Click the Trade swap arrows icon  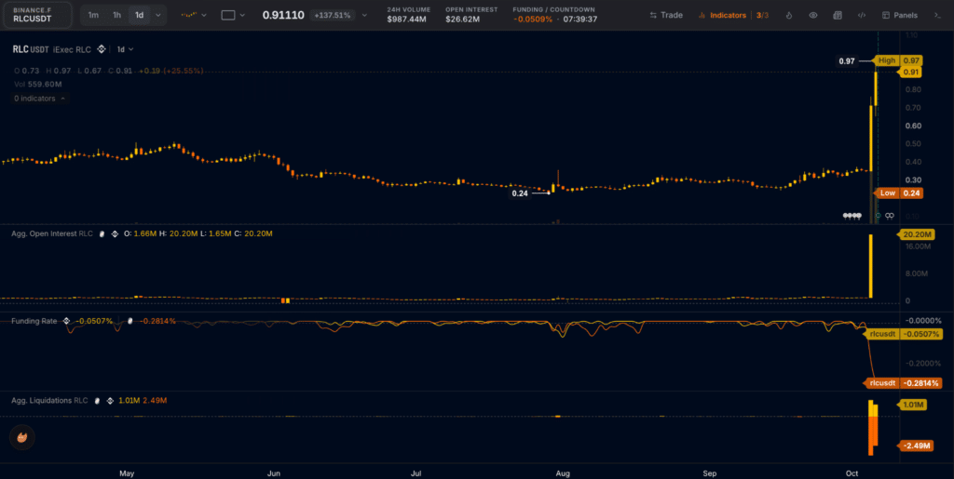point(653,15)
